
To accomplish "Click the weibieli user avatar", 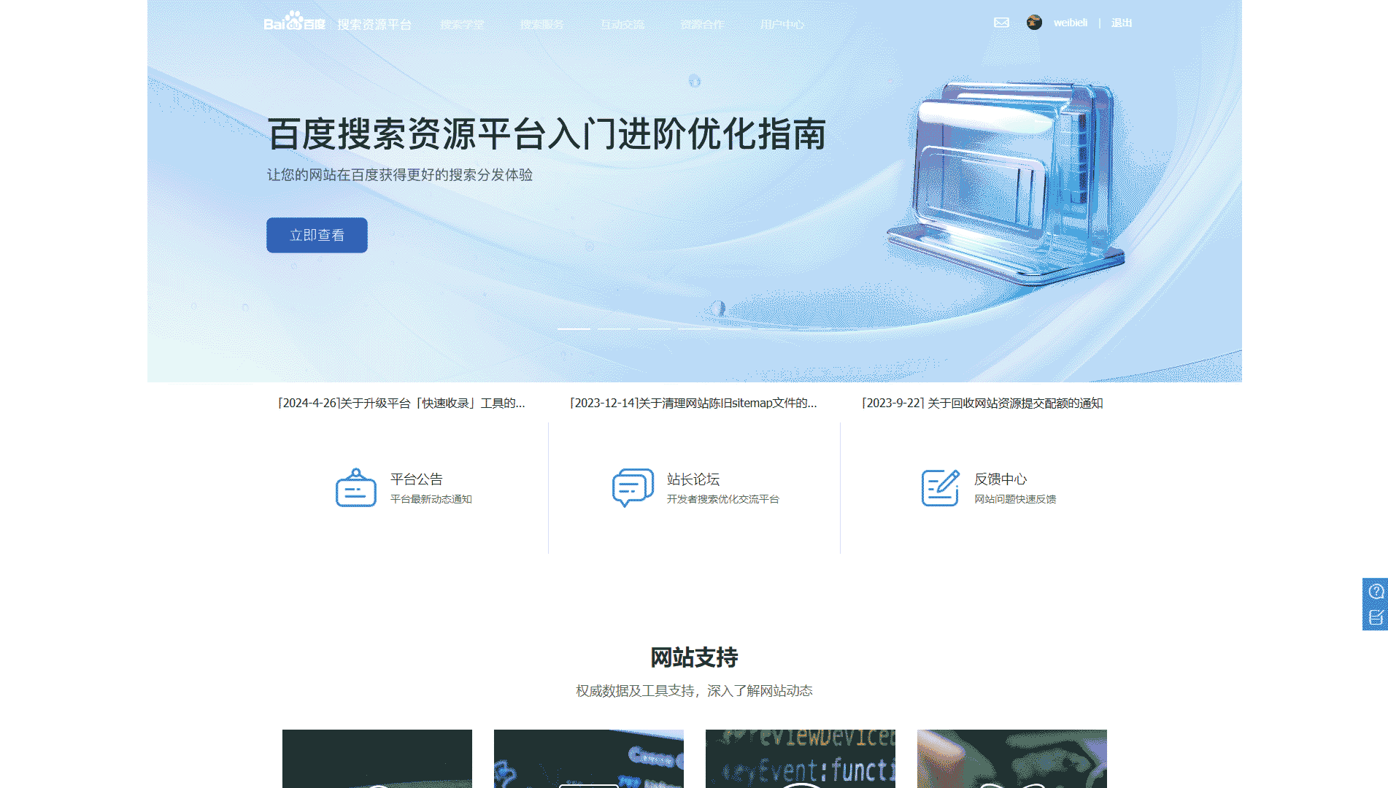I will (1034, 23).
